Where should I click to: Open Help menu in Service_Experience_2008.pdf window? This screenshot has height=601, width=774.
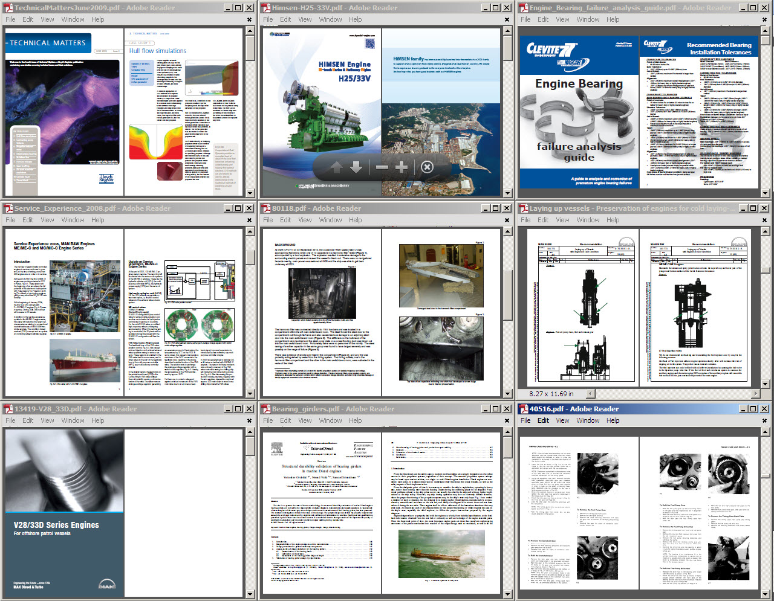(x=98, y=220)
